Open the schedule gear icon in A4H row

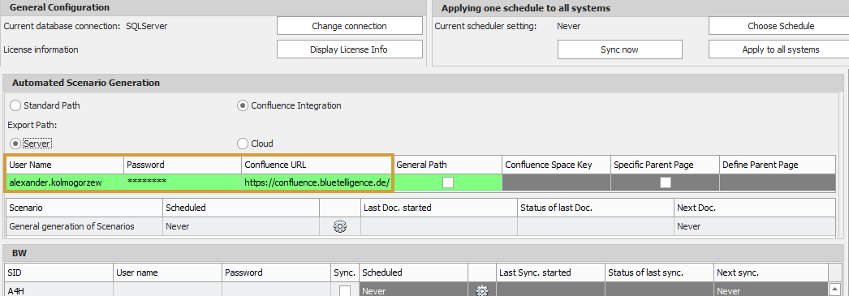pos(482,290)
